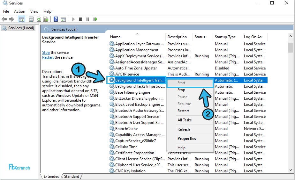Click Disabled startup type cell
This screenshot has height=180, width=295.
[222, 68]
